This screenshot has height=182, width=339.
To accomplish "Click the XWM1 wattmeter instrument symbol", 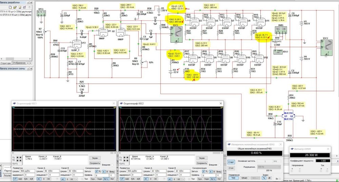I will (x=280, y=30).
